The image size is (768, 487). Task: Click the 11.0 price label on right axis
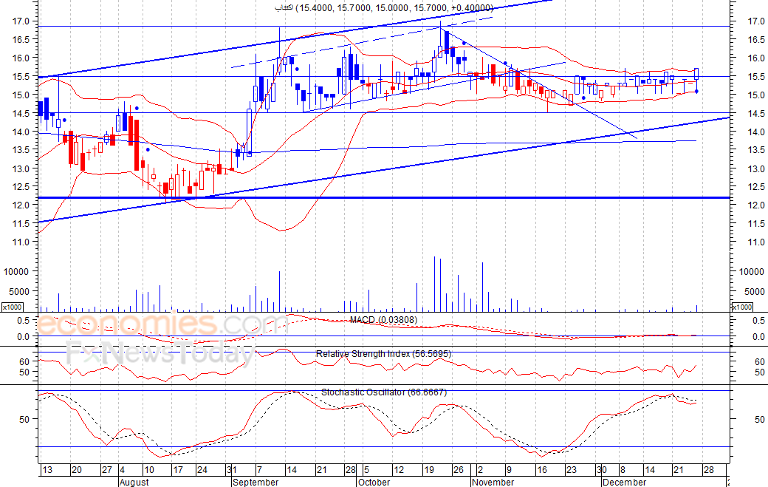[x=756, y=242]
